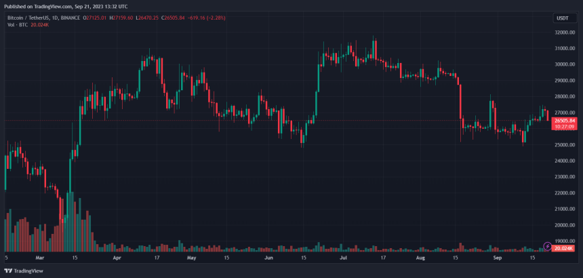583x278 pixels.
Task: Click the 10:27:09 candle countdown timer
Action: [564, 126]
